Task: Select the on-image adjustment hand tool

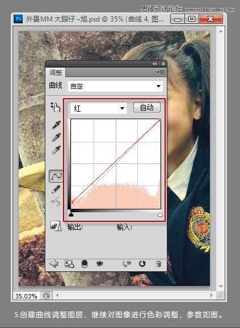Action: coord(56,107)
